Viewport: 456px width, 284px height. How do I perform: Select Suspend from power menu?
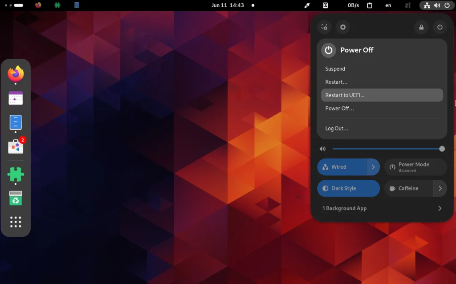(x=382, y=69)
